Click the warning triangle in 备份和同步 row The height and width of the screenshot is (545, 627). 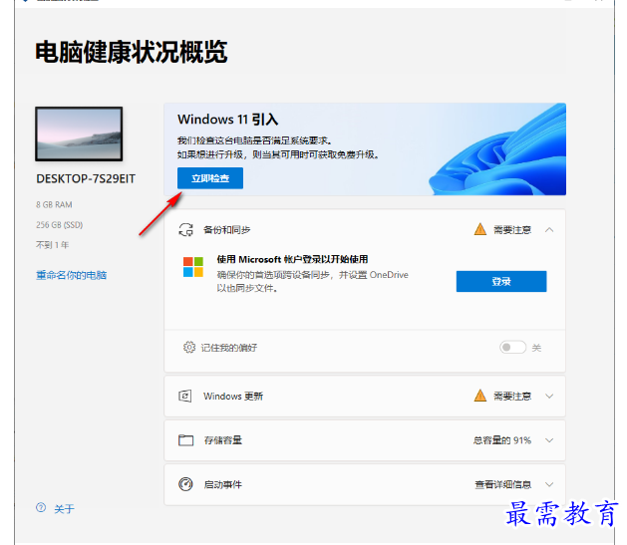479,229
